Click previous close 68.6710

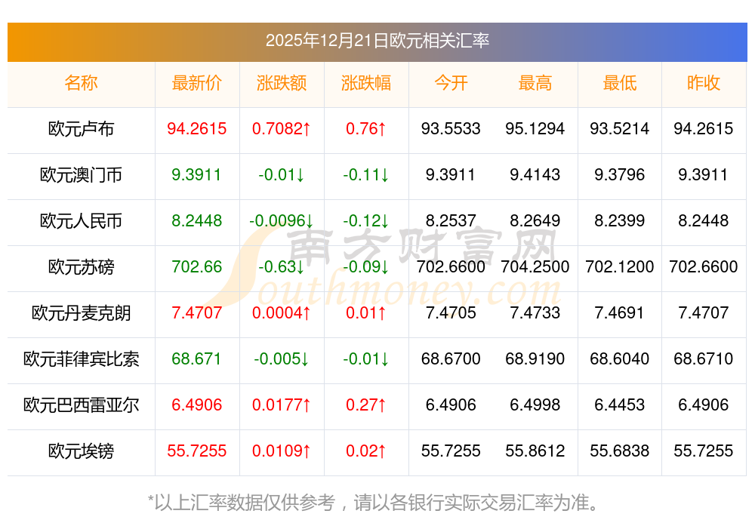[704, 358]
